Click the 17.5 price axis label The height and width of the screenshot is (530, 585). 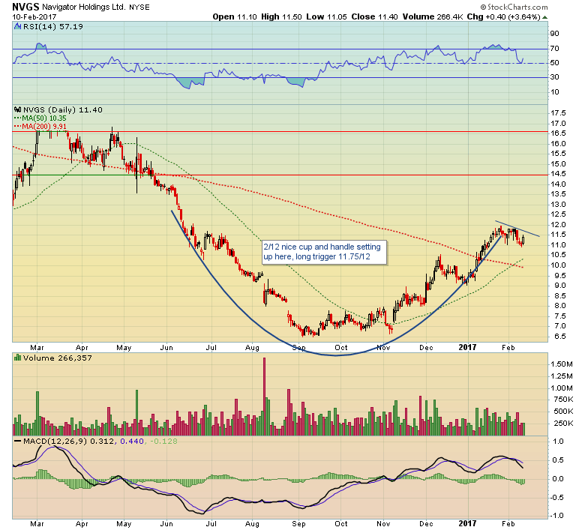(x=558, y=113)
